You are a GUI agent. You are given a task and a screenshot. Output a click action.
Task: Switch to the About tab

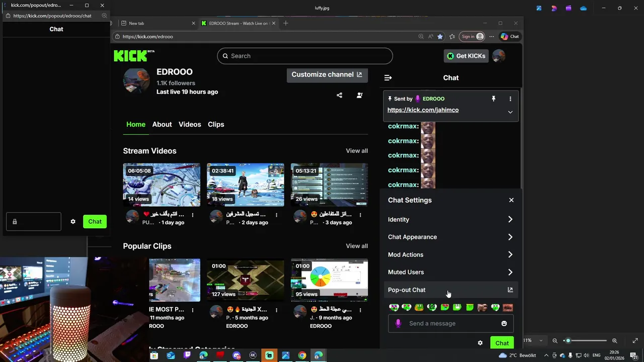(162, 124)
